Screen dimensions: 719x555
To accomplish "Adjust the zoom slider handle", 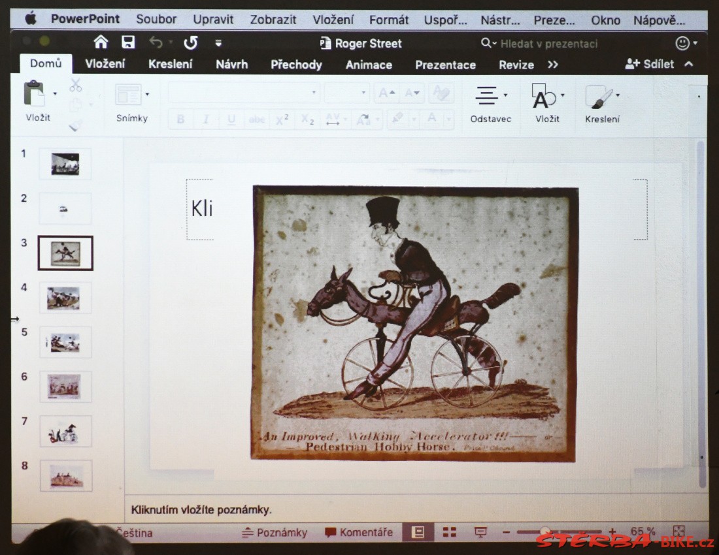I will tap(544, 531).
